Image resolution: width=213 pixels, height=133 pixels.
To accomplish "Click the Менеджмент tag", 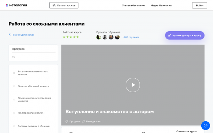I will click(92, 121).
